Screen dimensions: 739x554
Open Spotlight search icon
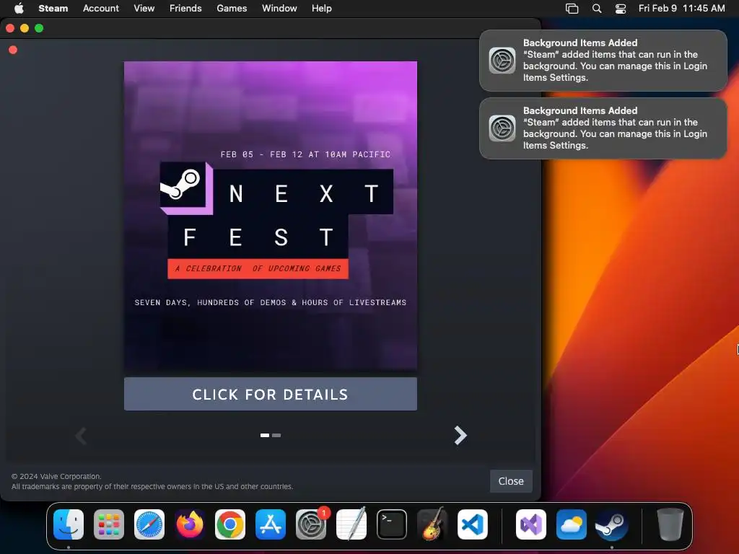(x=597, y=9)
